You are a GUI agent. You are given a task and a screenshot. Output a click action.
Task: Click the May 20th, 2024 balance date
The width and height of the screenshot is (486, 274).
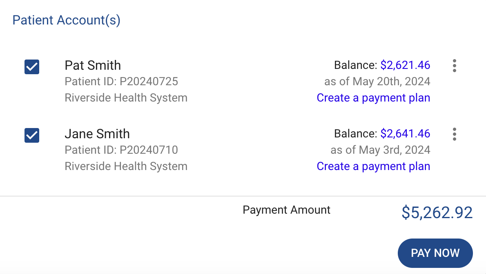pos(377,82)
